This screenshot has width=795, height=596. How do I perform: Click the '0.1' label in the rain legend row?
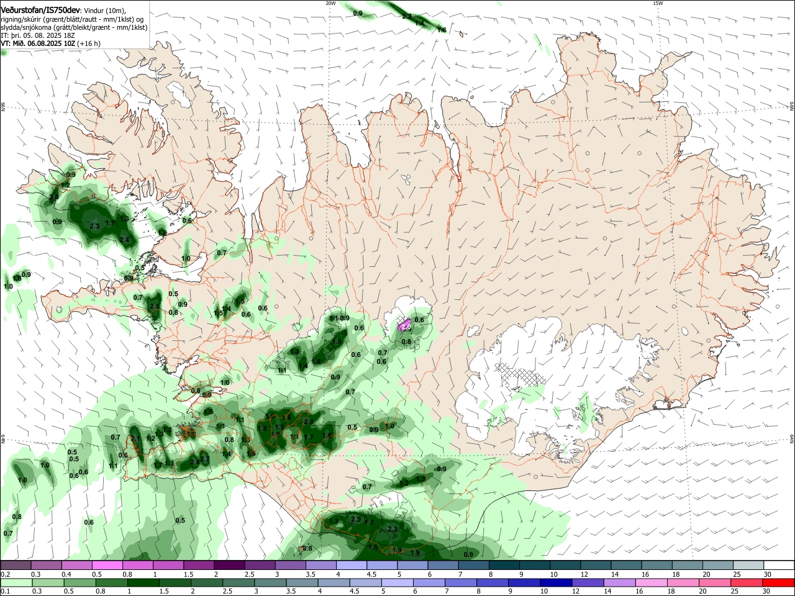click(x=5, y=591)
